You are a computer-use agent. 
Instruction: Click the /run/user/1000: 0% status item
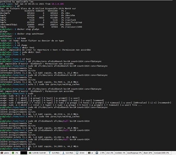click(161, 153)
